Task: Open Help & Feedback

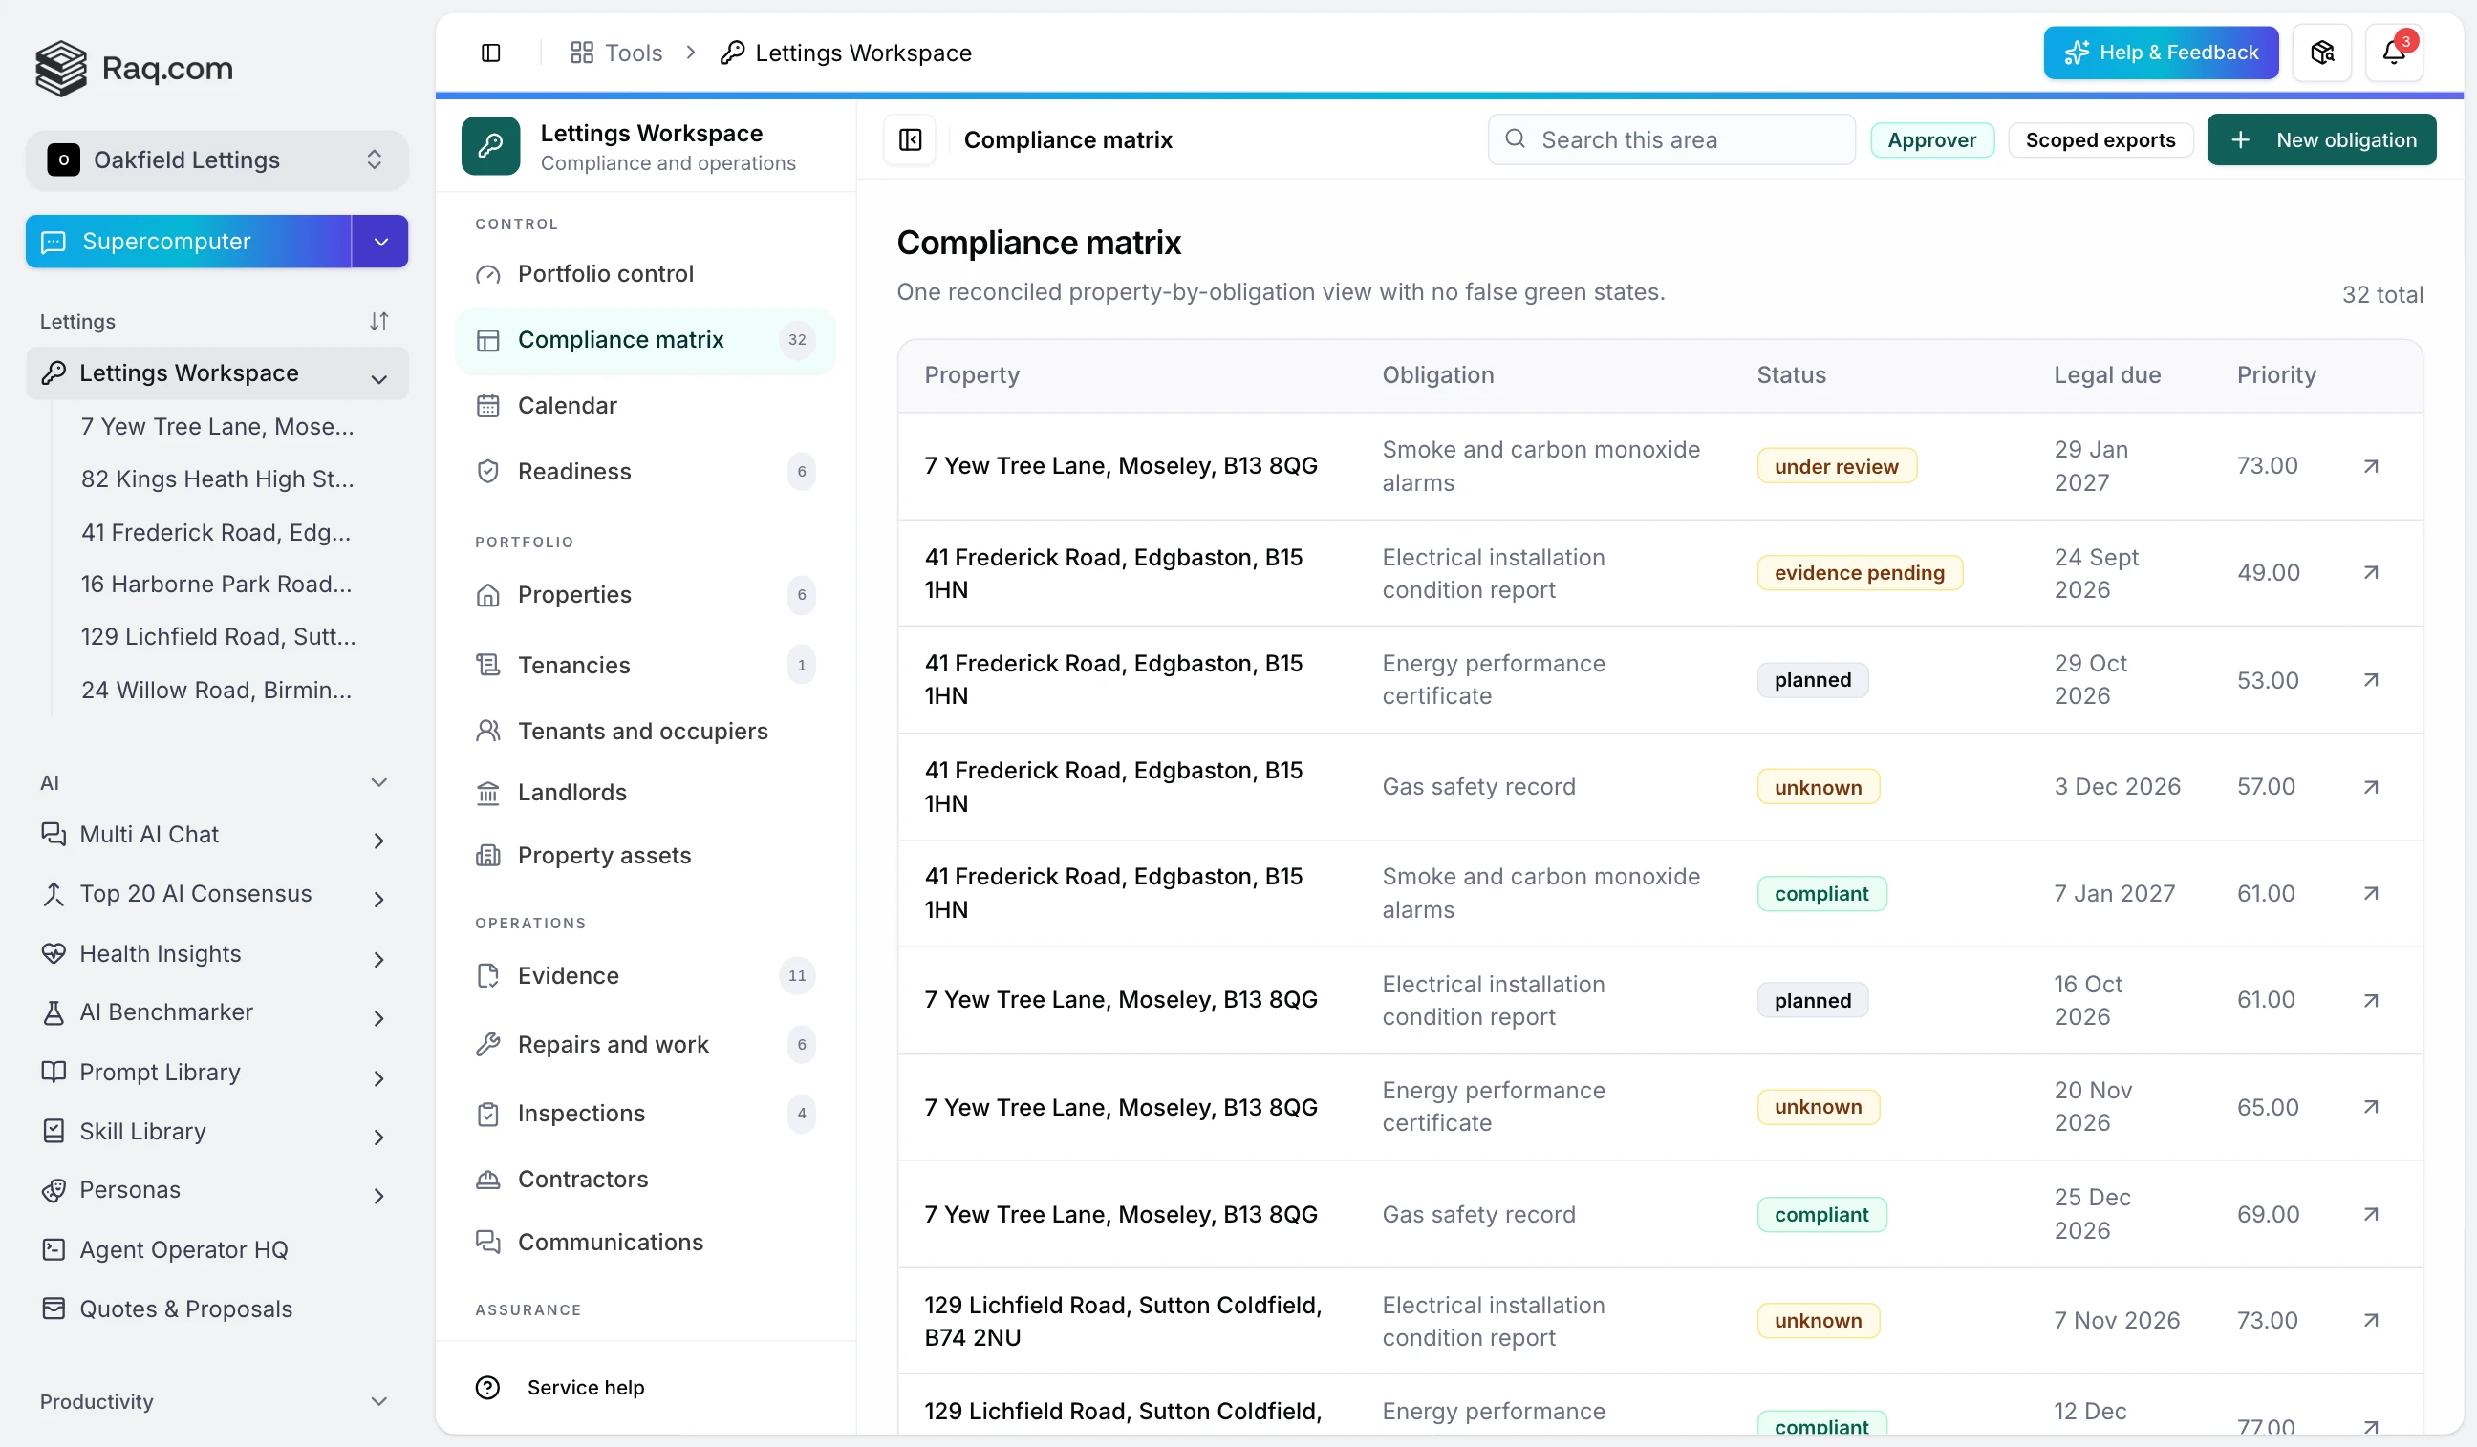Action: 2161,53
